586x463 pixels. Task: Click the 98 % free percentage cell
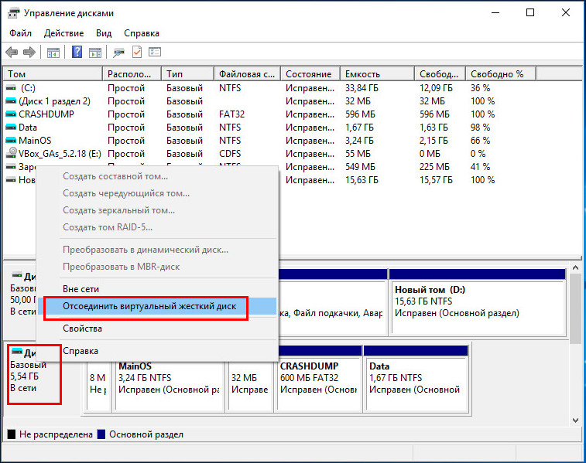pos(480,128)
